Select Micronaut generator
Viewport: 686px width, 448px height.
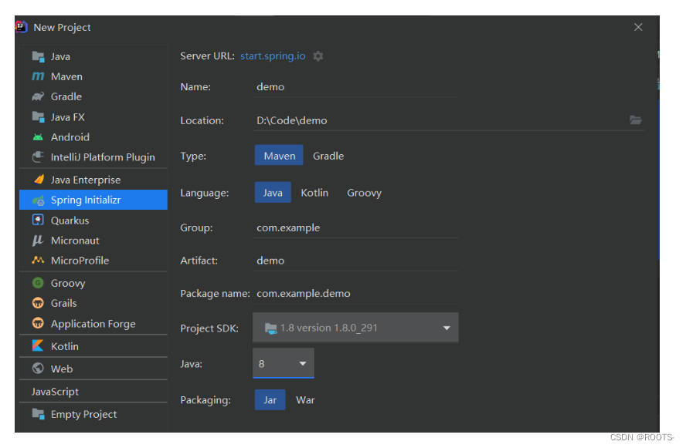tap(93, 240)
